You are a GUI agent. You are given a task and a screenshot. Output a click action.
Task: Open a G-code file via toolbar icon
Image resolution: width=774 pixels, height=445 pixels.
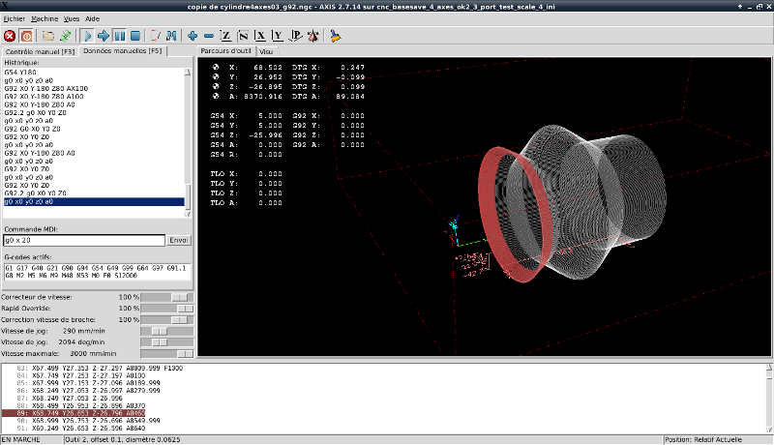(48, 36)
